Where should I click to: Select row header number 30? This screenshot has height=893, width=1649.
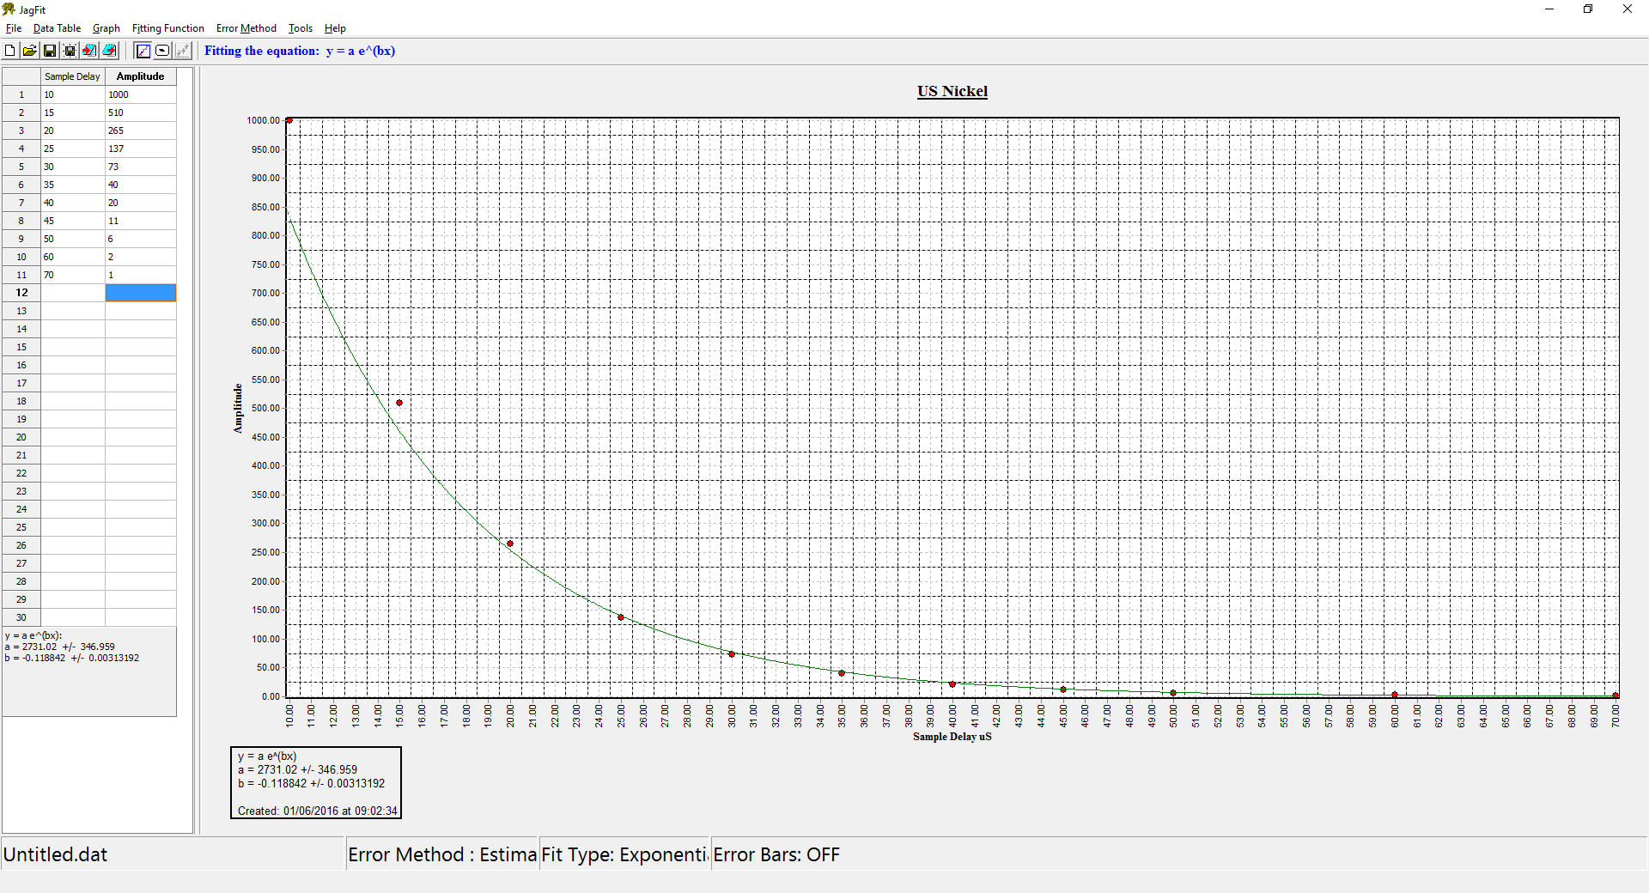pos(21,617)
